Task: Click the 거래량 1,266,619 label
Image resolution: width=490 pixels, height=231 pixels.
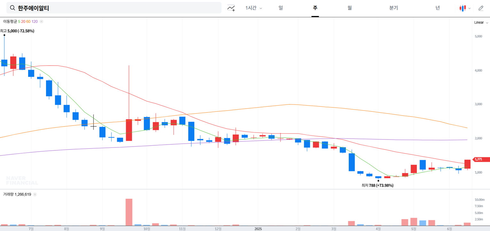Action: [17, 194]
